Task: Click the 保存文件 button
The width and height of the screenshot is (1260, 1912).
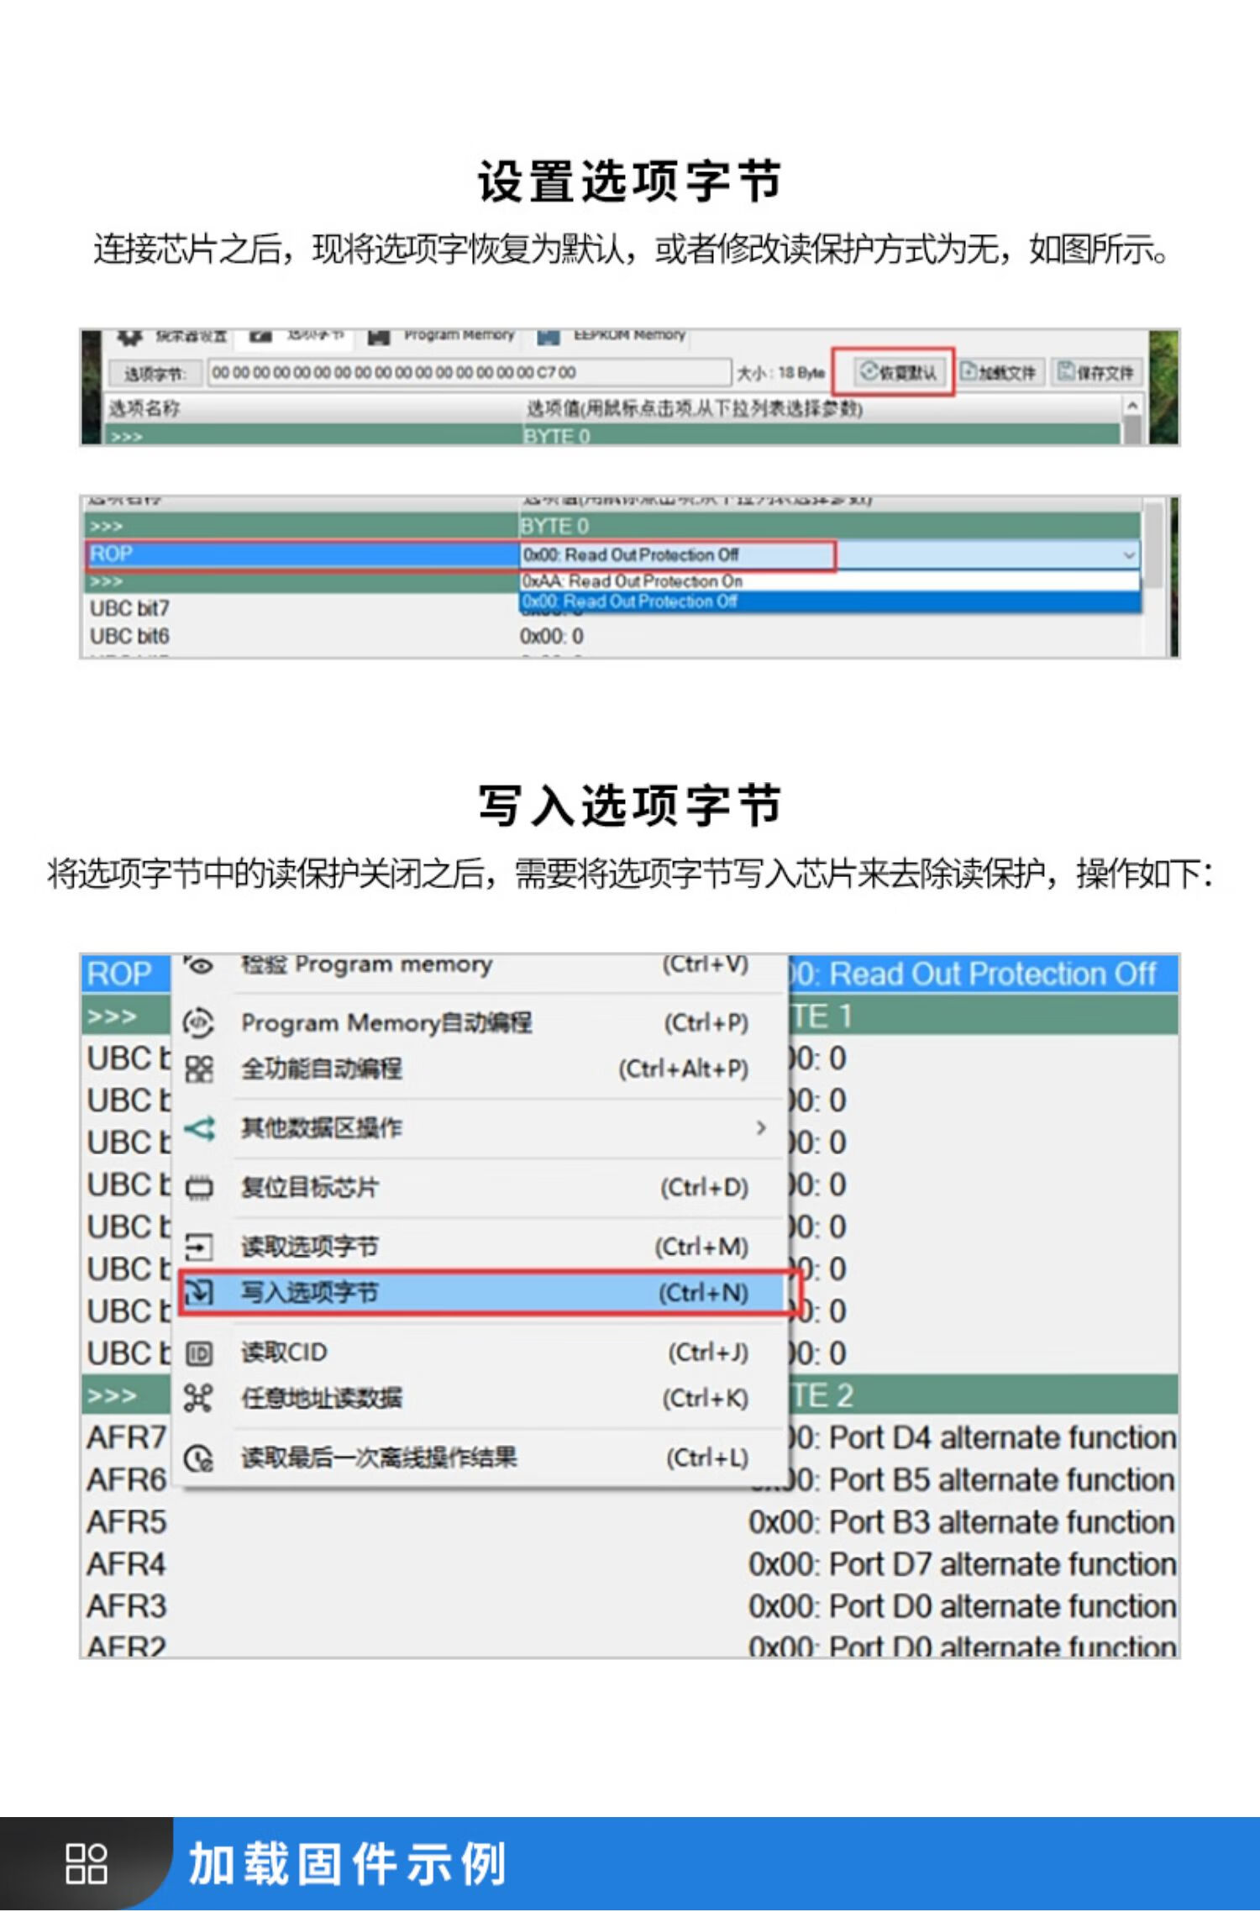Action: click(x=1096, y=372)
